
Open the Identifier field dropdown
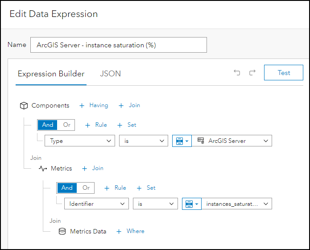tap(96, 204)
